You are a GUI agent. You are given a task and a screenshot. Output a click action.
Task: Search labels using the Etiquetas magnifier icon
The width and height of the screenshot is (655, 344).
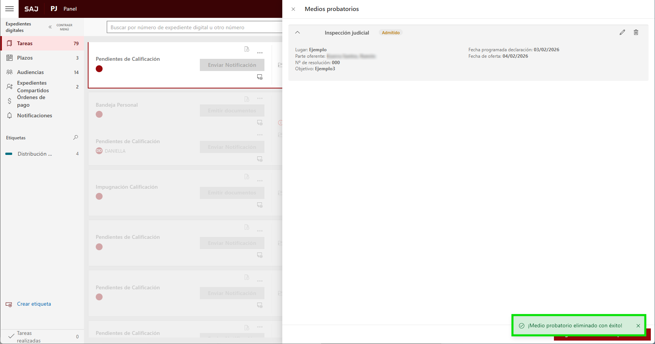point(76,137)
